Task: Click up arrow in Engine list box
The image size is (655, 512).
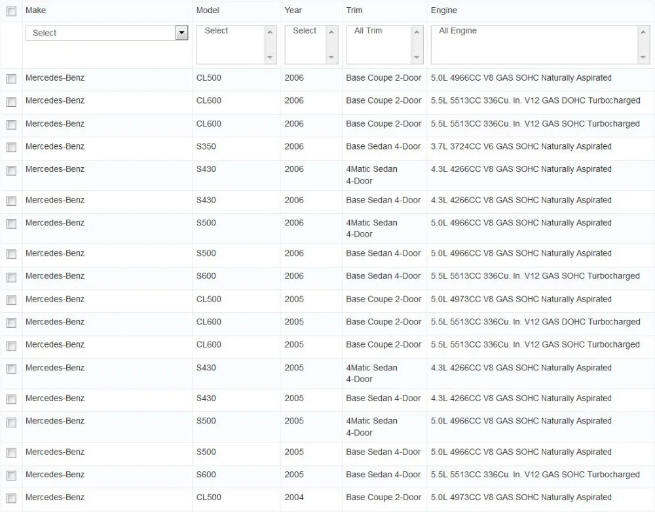Action: click(x=643, y=32)
